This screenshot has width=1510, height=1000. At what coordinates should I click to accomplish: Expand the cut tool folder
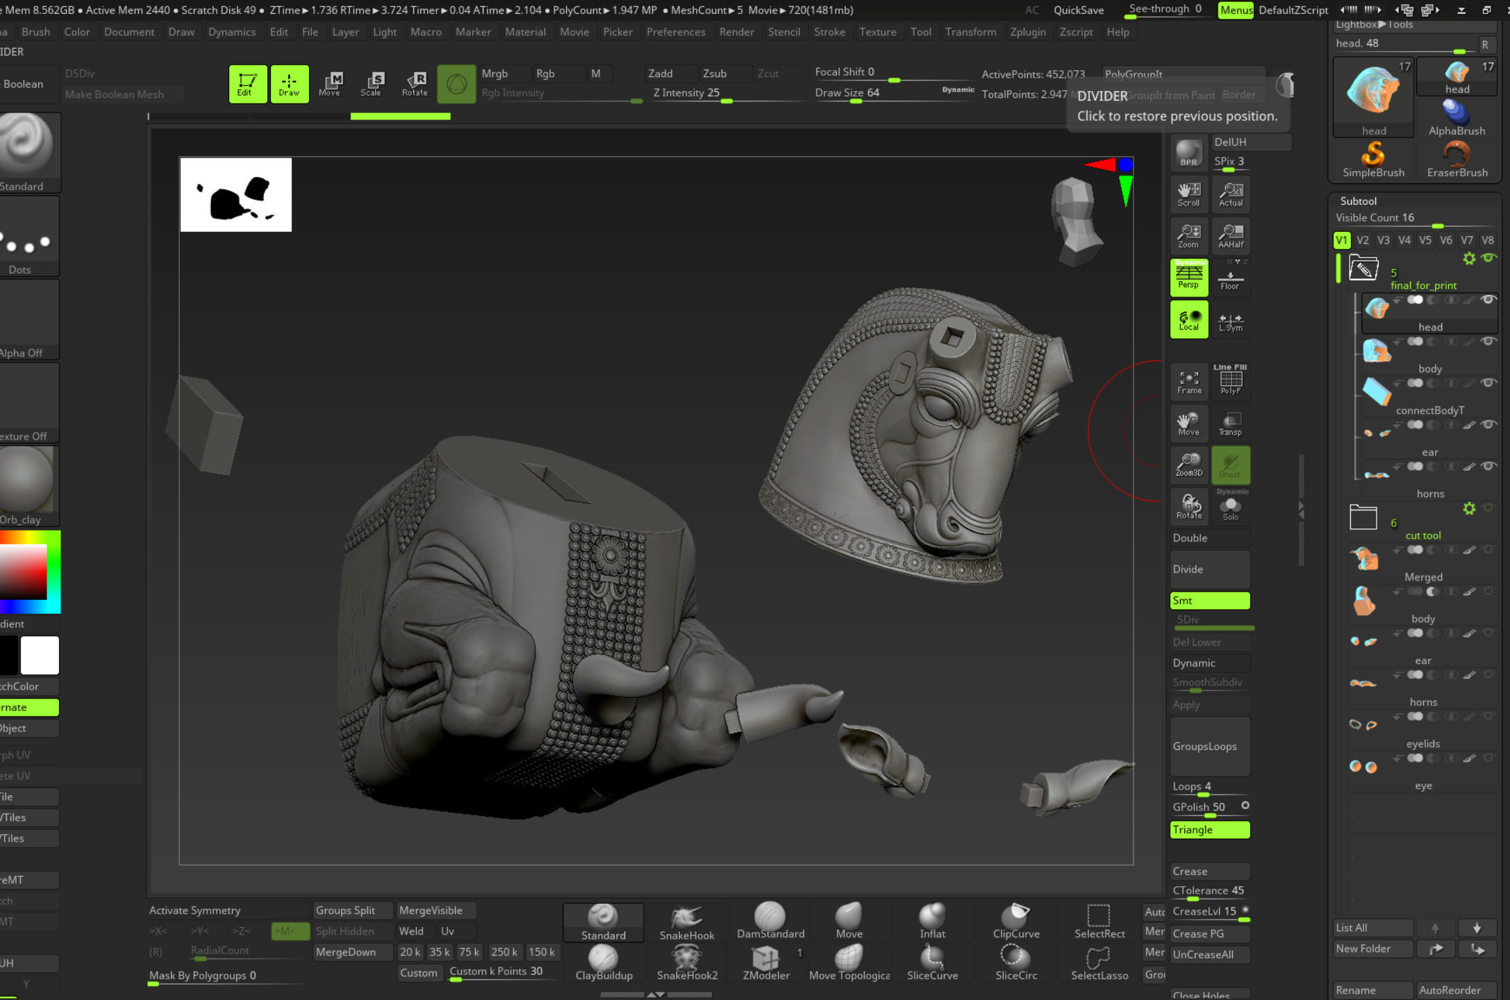[1363, 517]
